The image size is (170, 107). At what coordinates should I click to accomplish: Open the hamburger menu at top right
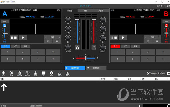coord(165,6)
